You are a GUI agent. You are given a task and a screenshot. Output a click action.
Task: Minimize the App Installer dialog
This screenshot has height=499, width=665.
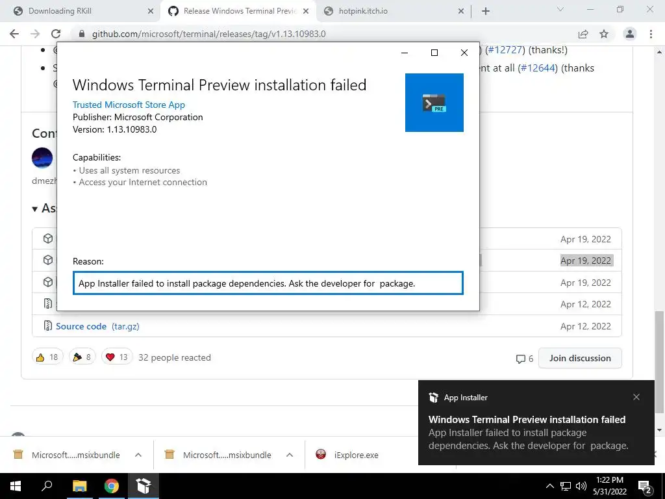(405, 53)
